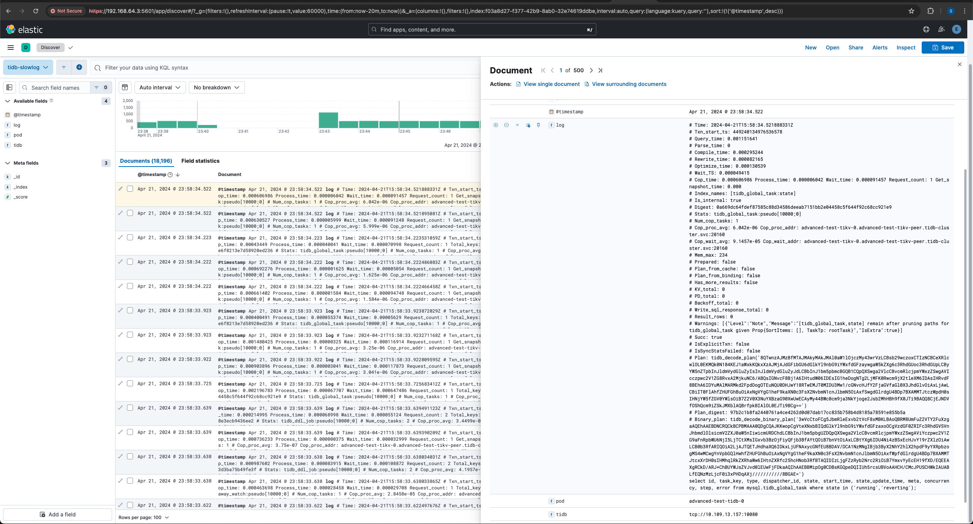Expand the Auto interval dropdown

[159, 87]
